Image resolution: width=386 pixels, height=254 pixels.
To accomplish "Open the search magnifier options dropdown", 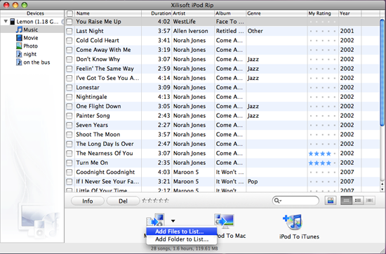I will click(277, 201).
